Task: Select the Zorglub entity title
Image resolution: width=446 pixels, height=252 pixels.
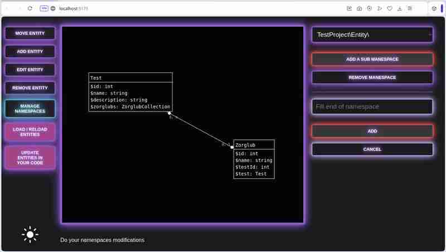Action: point(245,145)
